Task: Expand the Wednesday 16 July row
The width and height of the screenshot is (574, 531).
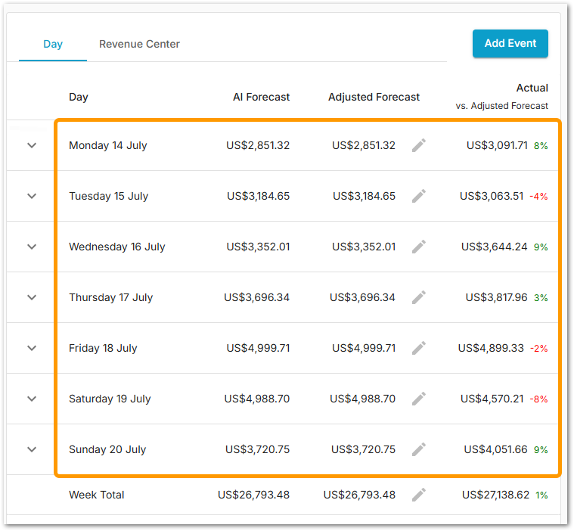Action: point(32,247)
